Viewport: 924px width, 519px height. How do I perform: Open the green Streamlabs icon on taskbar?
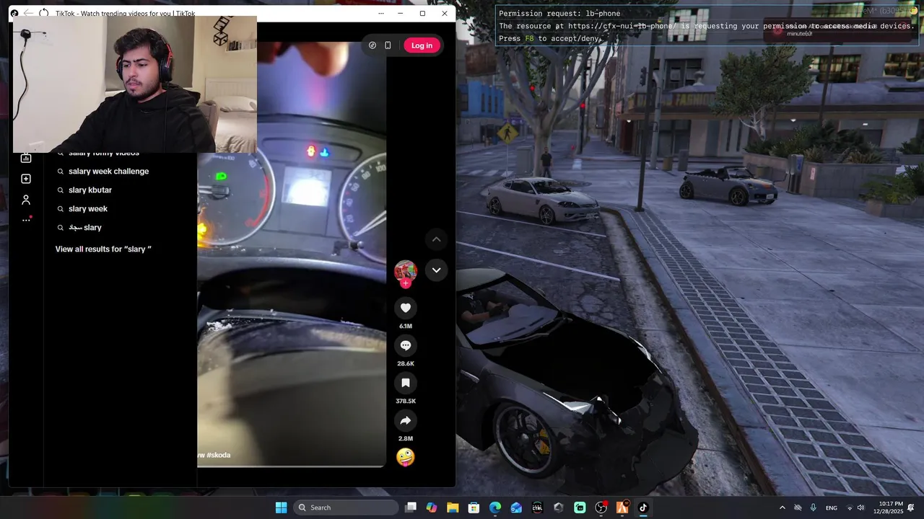click(x=580, y=507)
